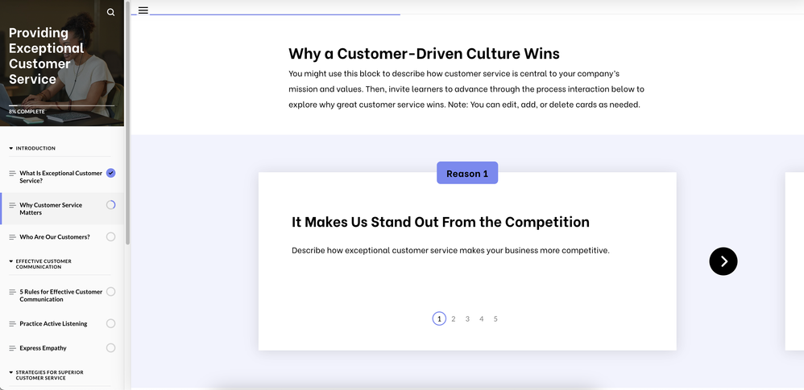Toggle the hamburger sidebar menu icon
Viewport: 804px width, 390px height.
coord(143,10)
